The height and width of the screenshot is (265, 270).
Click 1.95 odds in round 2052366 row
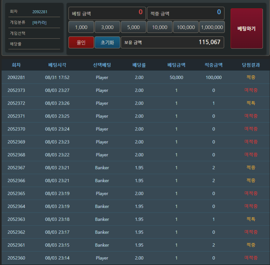click(139, 181)
